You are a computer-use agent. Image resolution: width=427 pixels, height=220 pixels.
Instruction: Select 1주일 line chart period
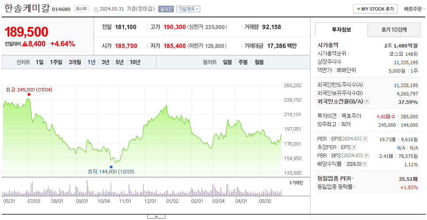56,62
